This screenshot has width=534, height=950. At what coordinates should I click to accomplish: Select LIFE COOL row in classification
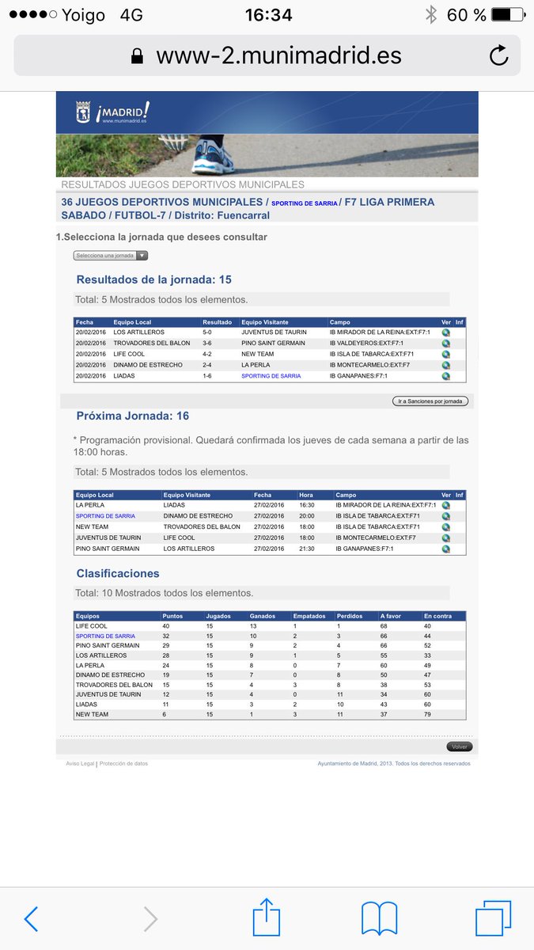click(x=269, y=625)
